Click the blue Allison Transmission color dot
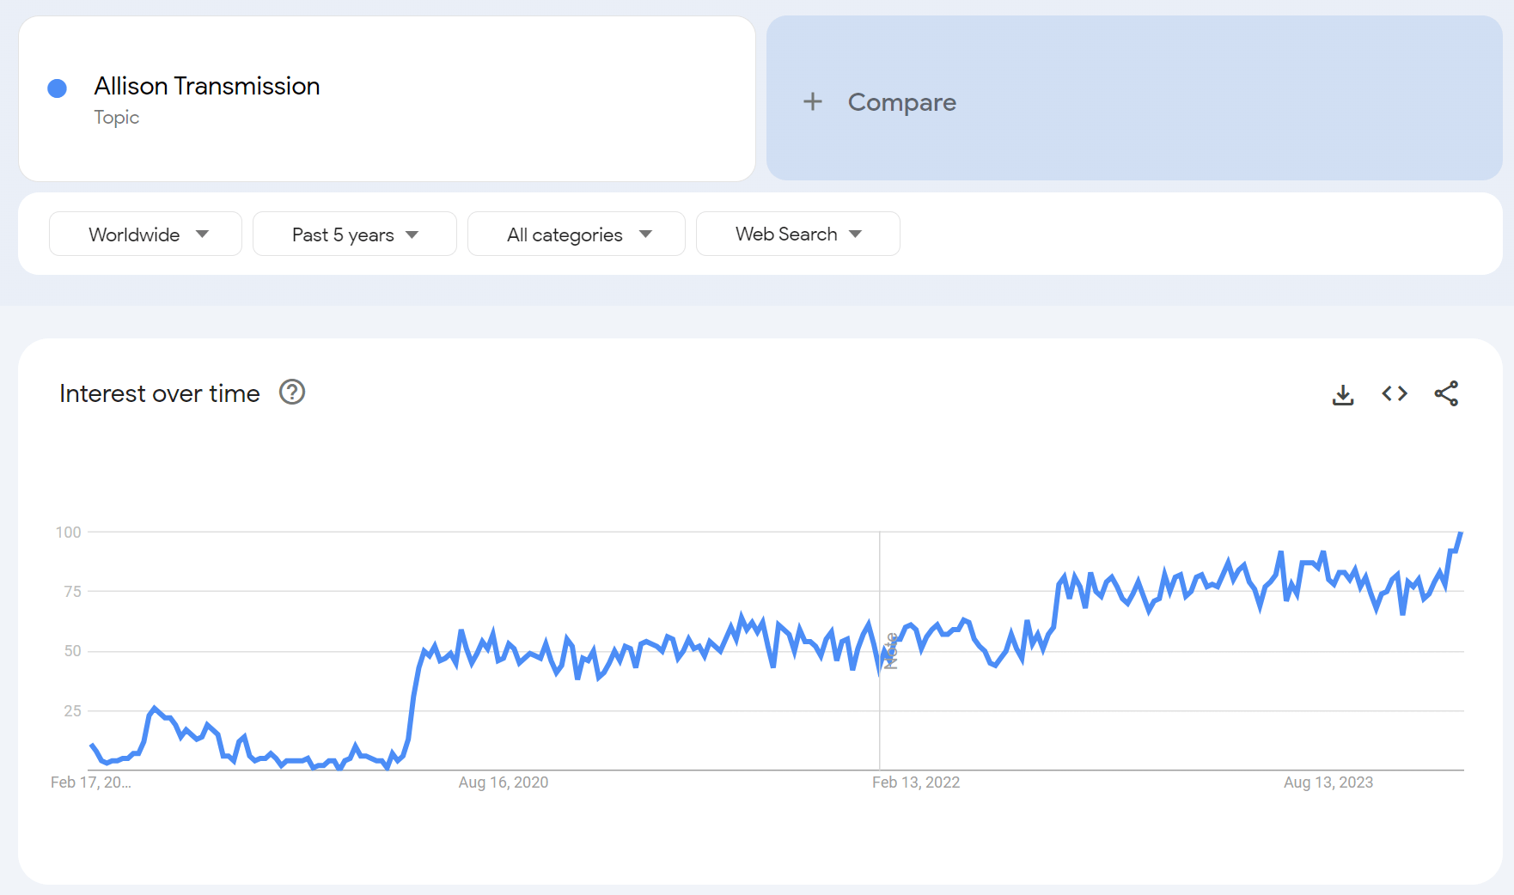This screenshot has width=1514, height=895. pos(58,88)
